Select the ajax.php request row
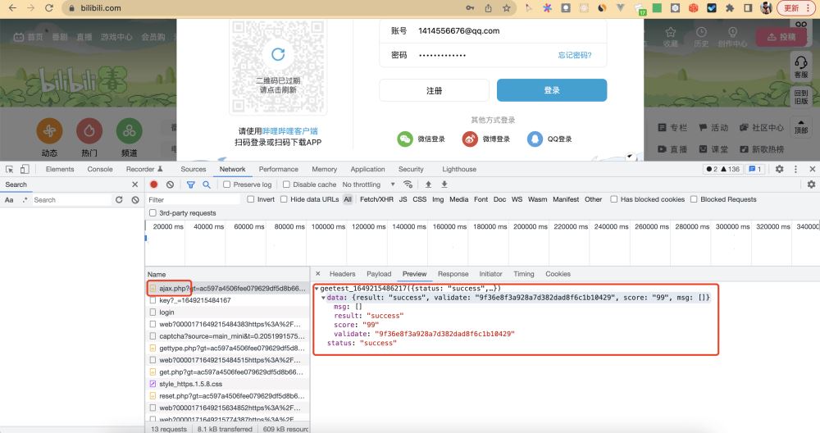 pos(227,288)
